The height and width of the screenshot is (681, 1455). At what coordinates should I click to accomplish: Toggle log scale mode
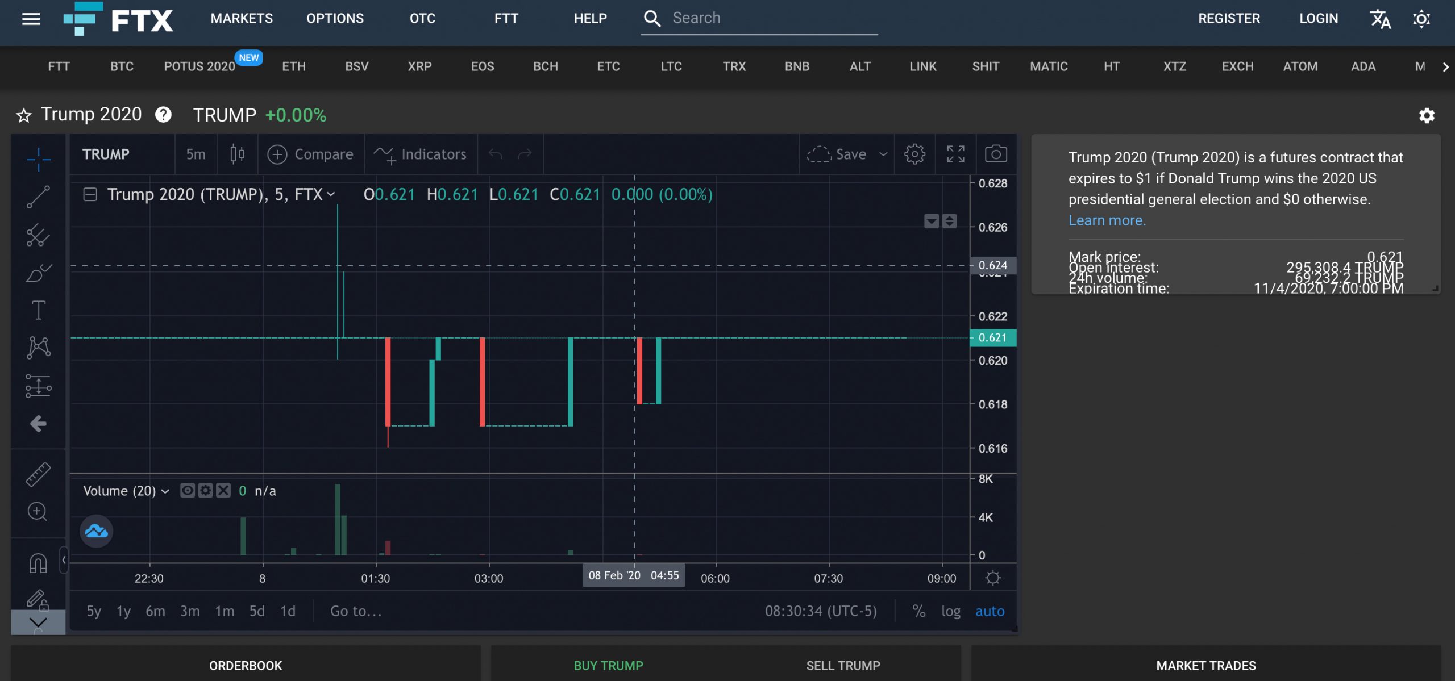coord(951,611)
